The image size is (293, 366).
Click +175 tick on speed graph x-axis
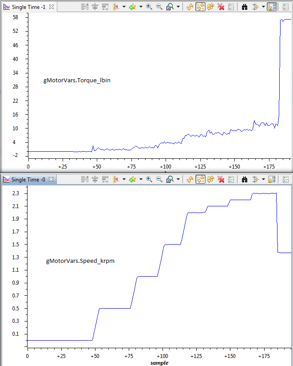(x=264, y=356)
